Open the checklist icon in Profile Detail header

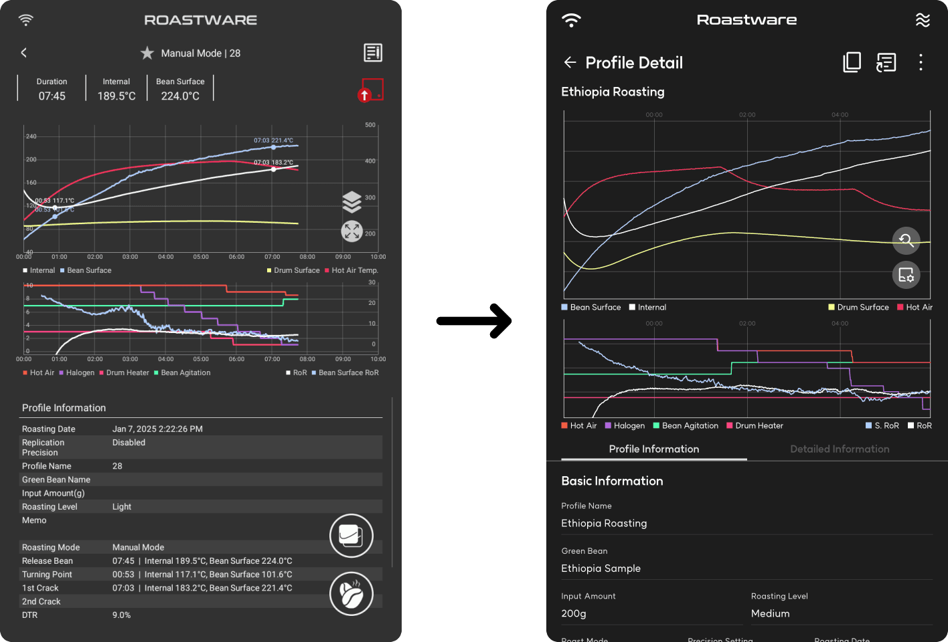tap(886, 62)
